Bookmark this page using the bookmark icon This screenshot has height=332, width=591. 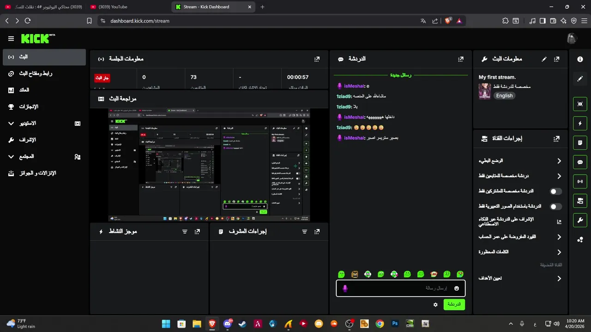(x=90, y=21)
